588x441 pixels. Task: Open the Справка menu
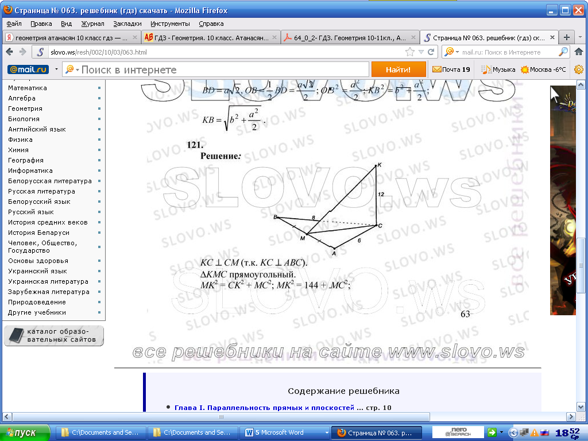pyautogui.click(x=211, y=23)
